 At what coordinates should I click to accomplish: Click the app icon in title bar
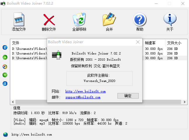3,3
